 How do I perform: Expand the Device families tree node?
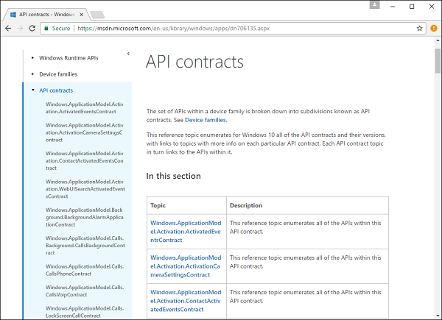tap(32, 74)
